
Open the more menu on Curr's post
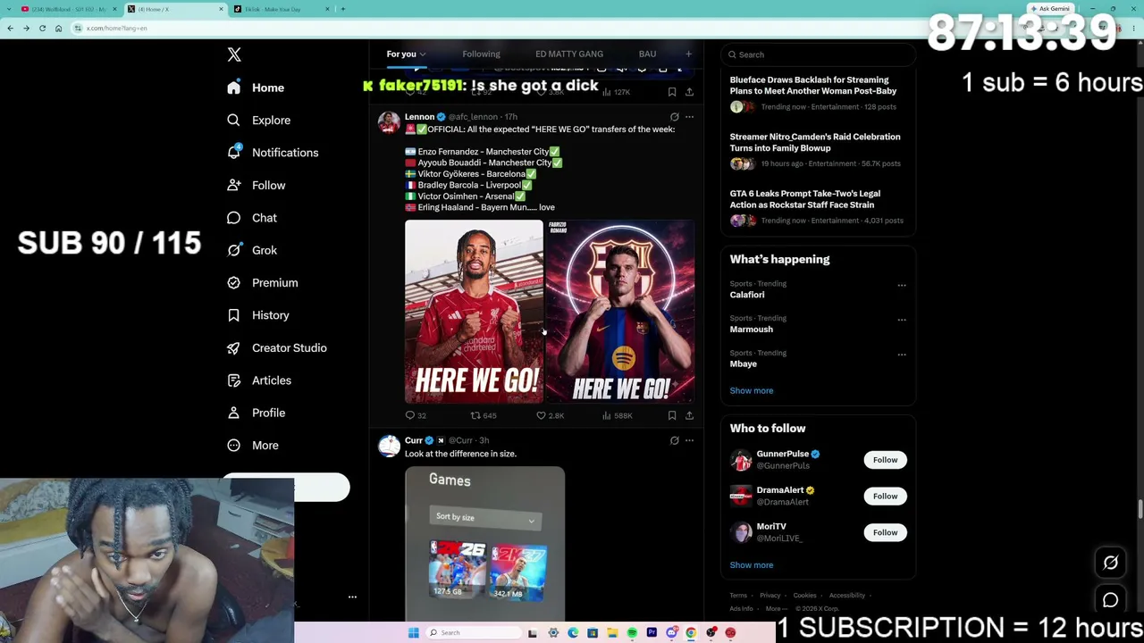point(689,440)
